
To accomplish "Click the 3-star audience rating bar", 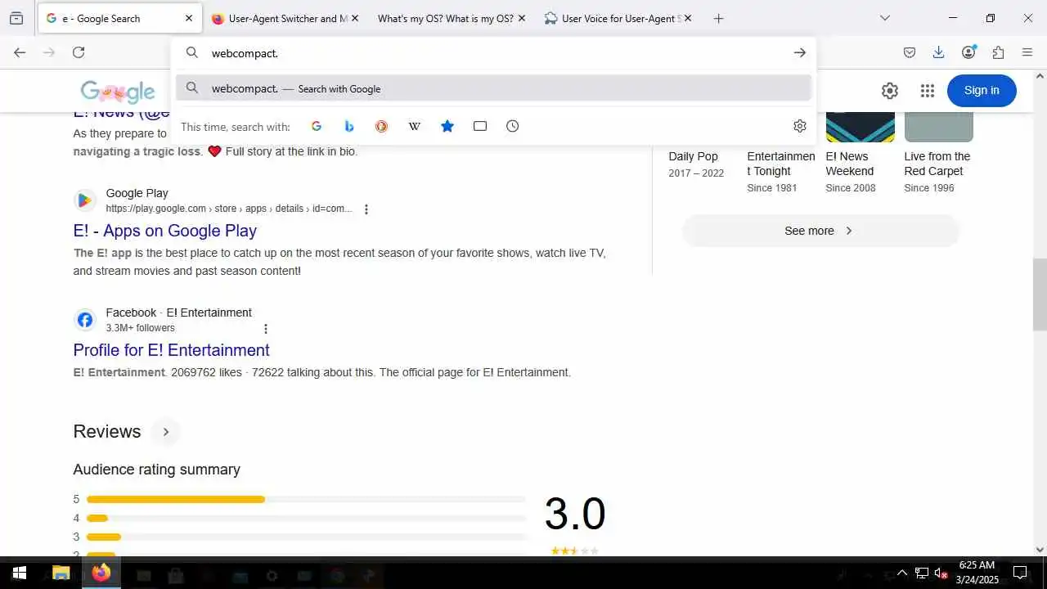I will (306, 537).
